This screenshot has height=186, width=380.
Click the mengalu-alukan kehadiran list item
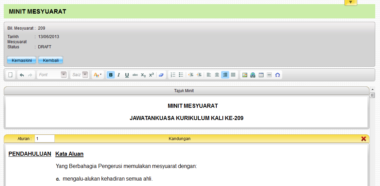click(x=108, y=179)
